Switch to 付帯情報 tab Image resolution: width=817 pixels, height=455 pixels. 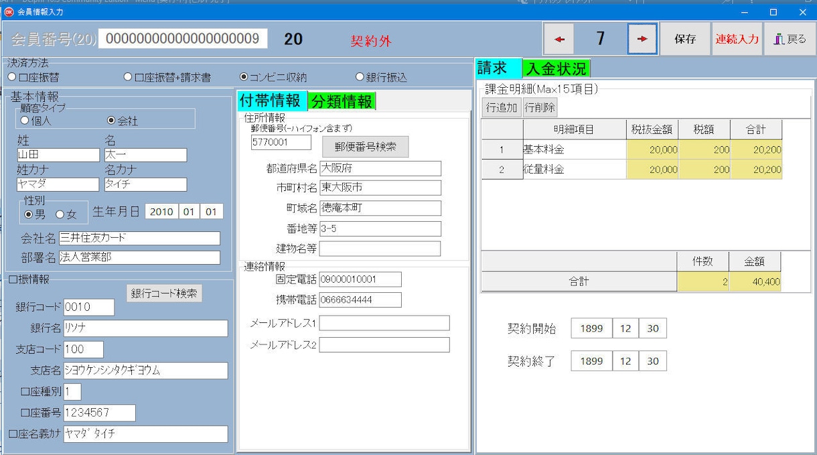pos(272,101)
